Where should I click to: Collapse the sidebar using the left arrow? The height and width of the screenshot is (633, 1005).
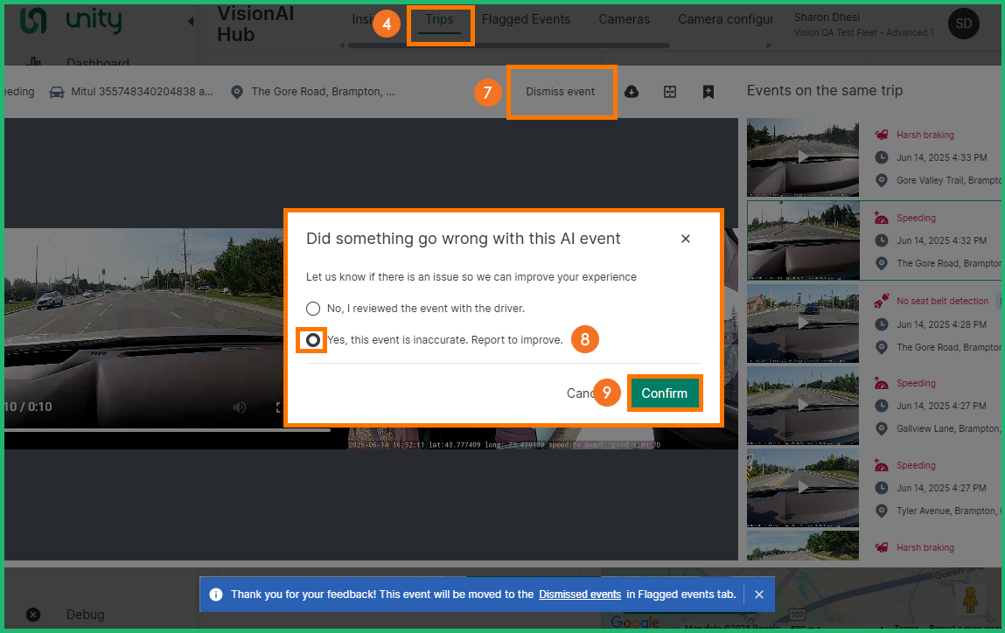(192, 21)
